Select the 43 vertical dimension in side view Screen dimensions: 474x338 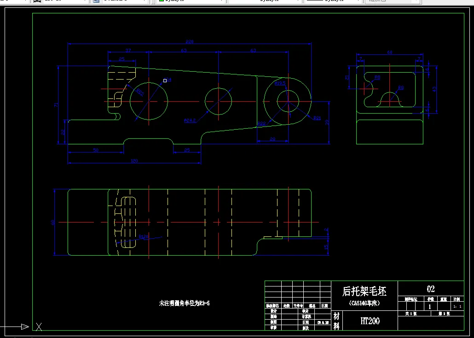click(x=434, y=89)
